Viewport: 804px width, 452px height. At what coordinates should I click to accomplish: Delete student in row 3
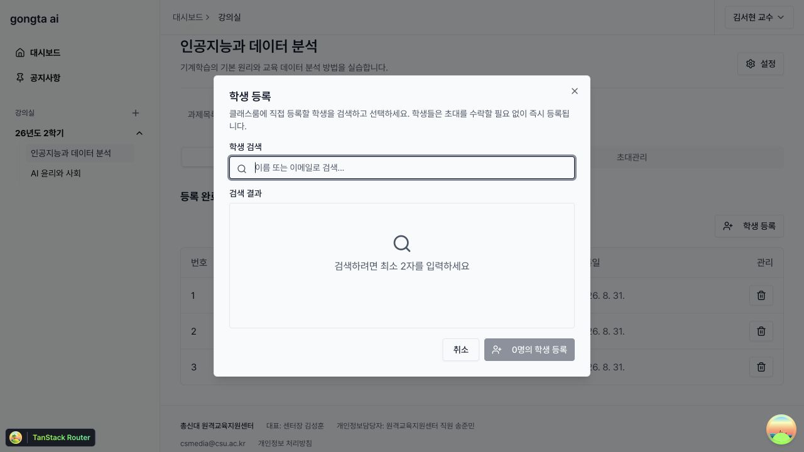[761, 367]
